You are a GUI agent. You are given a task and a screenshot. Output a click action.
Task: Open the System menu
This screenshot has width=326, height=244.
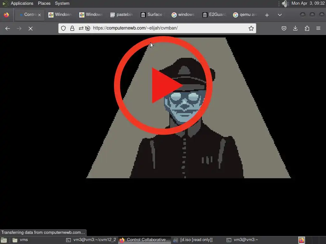click(62, 3)
